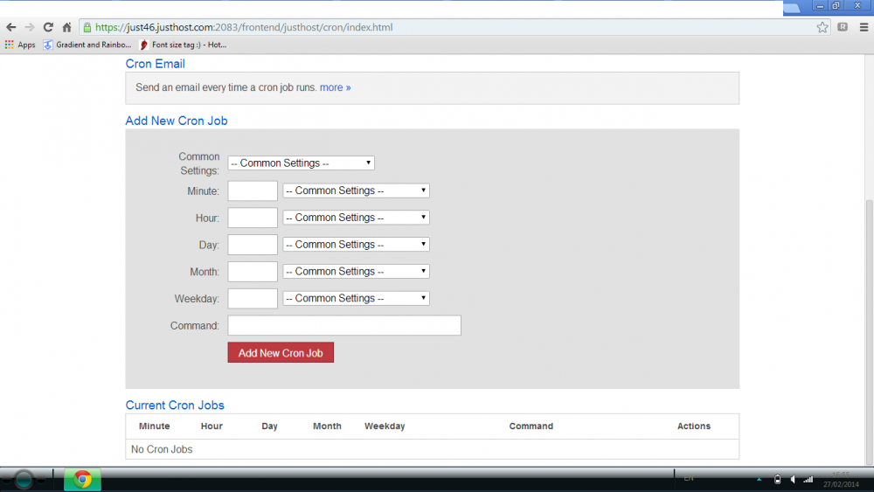Click the volume speaker icon in system tray

[793, 479]
